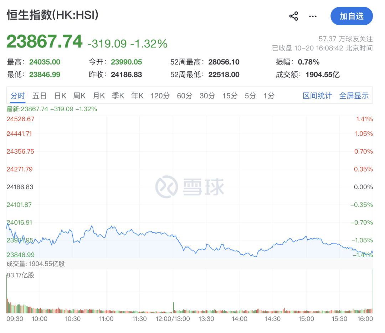Click the 0.00% right axis label
This screenshot has width=385, height=333.
[x=363, y=187]
